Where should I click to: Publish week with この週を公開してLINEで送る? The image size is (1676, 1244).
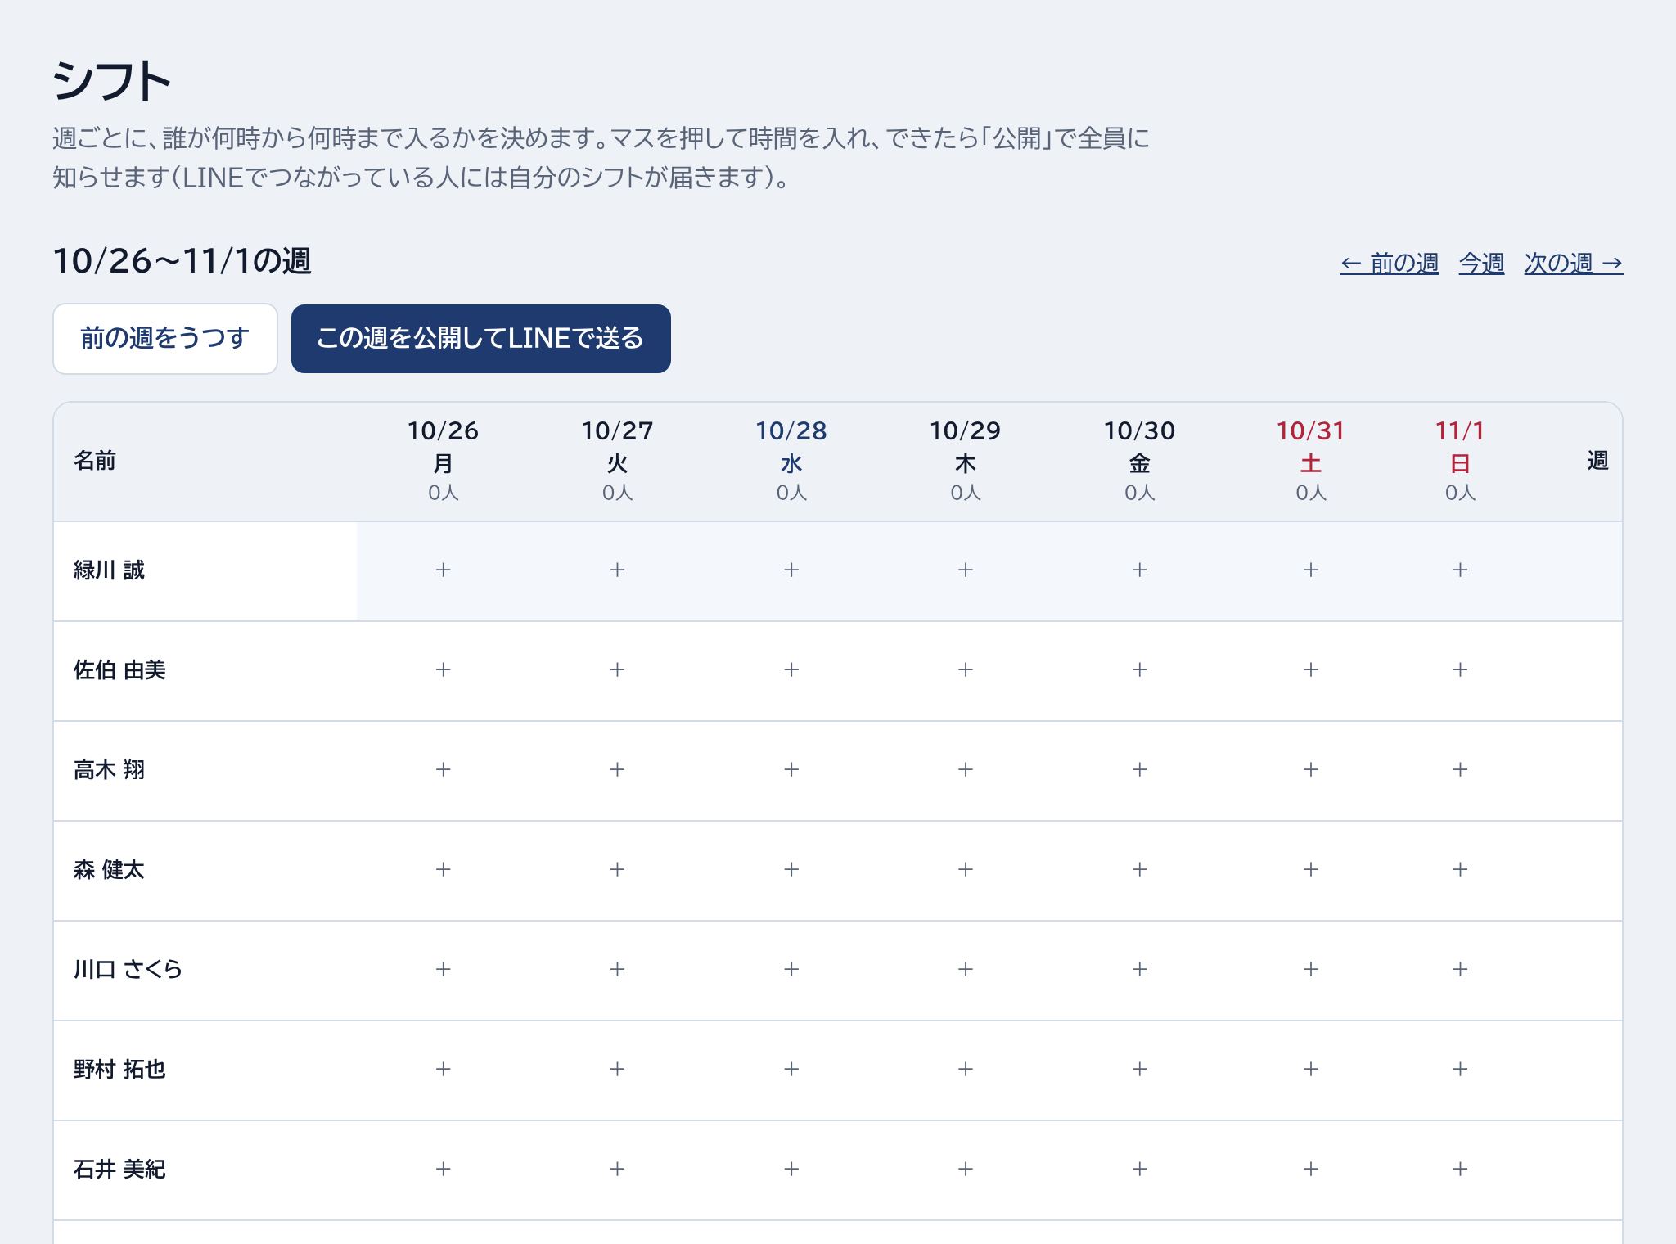(481, 339)
